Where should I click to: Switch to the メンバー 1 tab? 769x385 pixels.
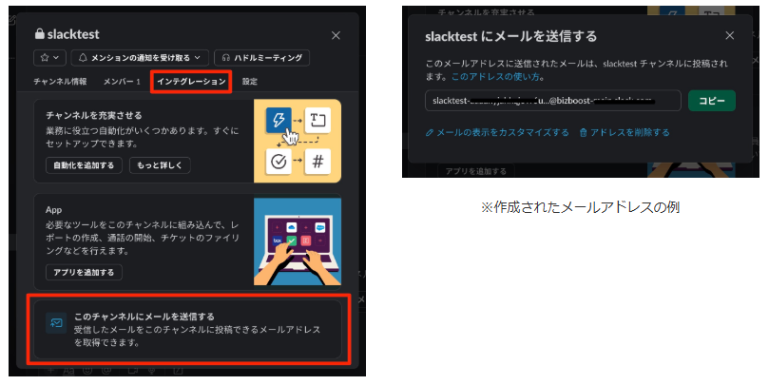122,82
